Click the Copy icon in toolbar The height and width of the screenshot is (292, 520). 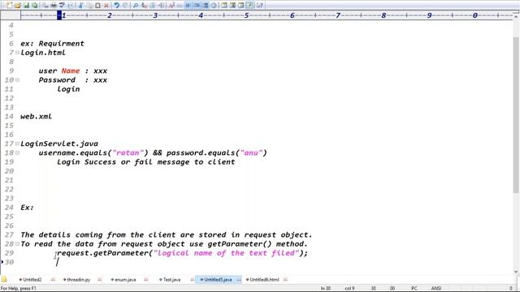(x=89, y=6)
